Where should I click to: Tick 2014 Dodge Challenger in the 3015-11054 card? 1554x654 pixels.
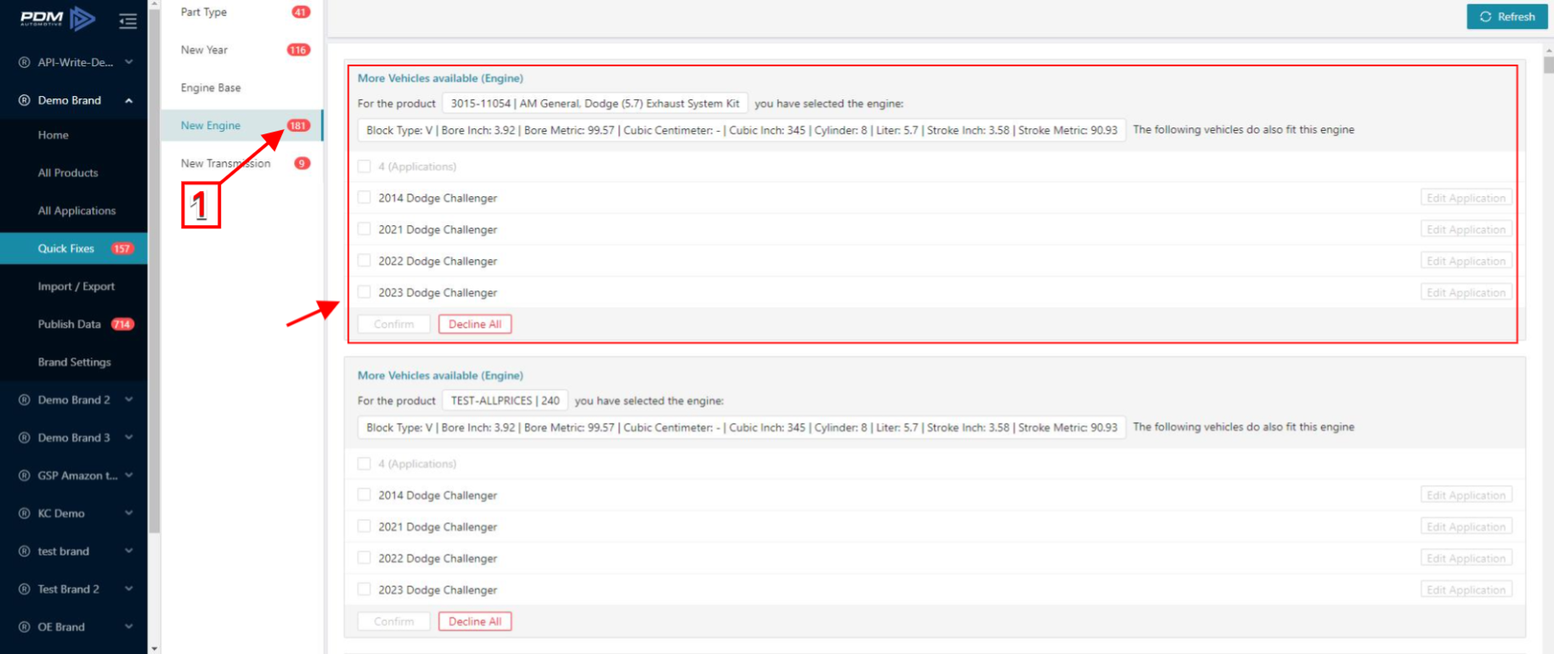[x=364, y=198]
